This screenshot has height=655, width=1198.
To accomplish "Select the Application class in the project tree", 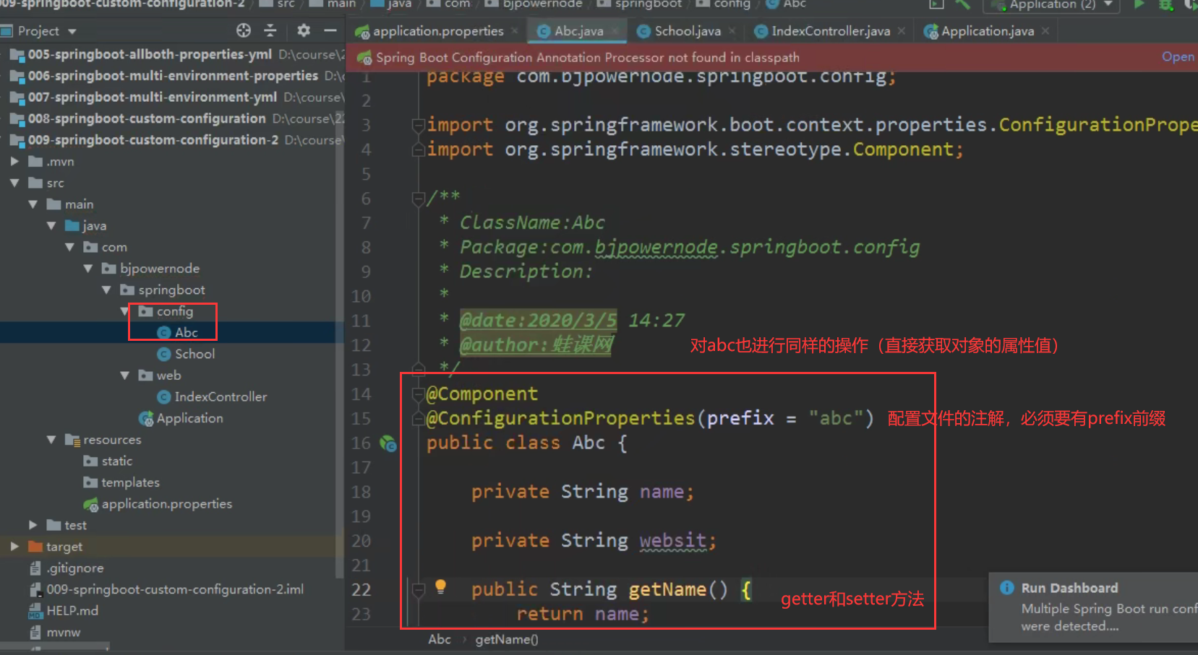I will pos(189,419).
